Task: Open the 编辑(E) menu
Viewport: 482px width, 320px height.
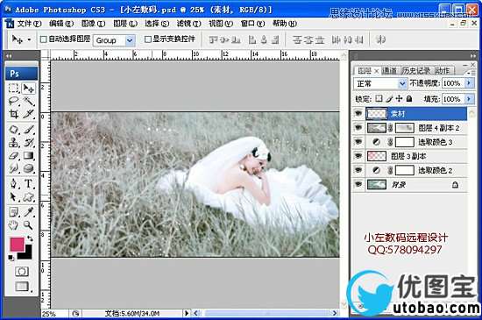Action: point(61,24)
